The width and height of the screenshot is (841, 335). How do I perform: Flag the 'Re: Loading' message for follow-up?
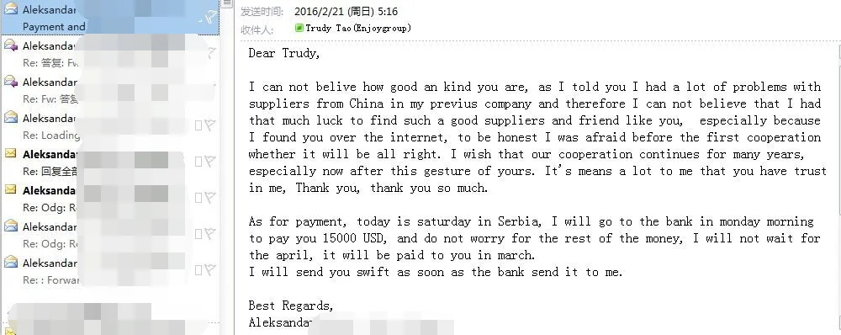[x=209, y=125]
